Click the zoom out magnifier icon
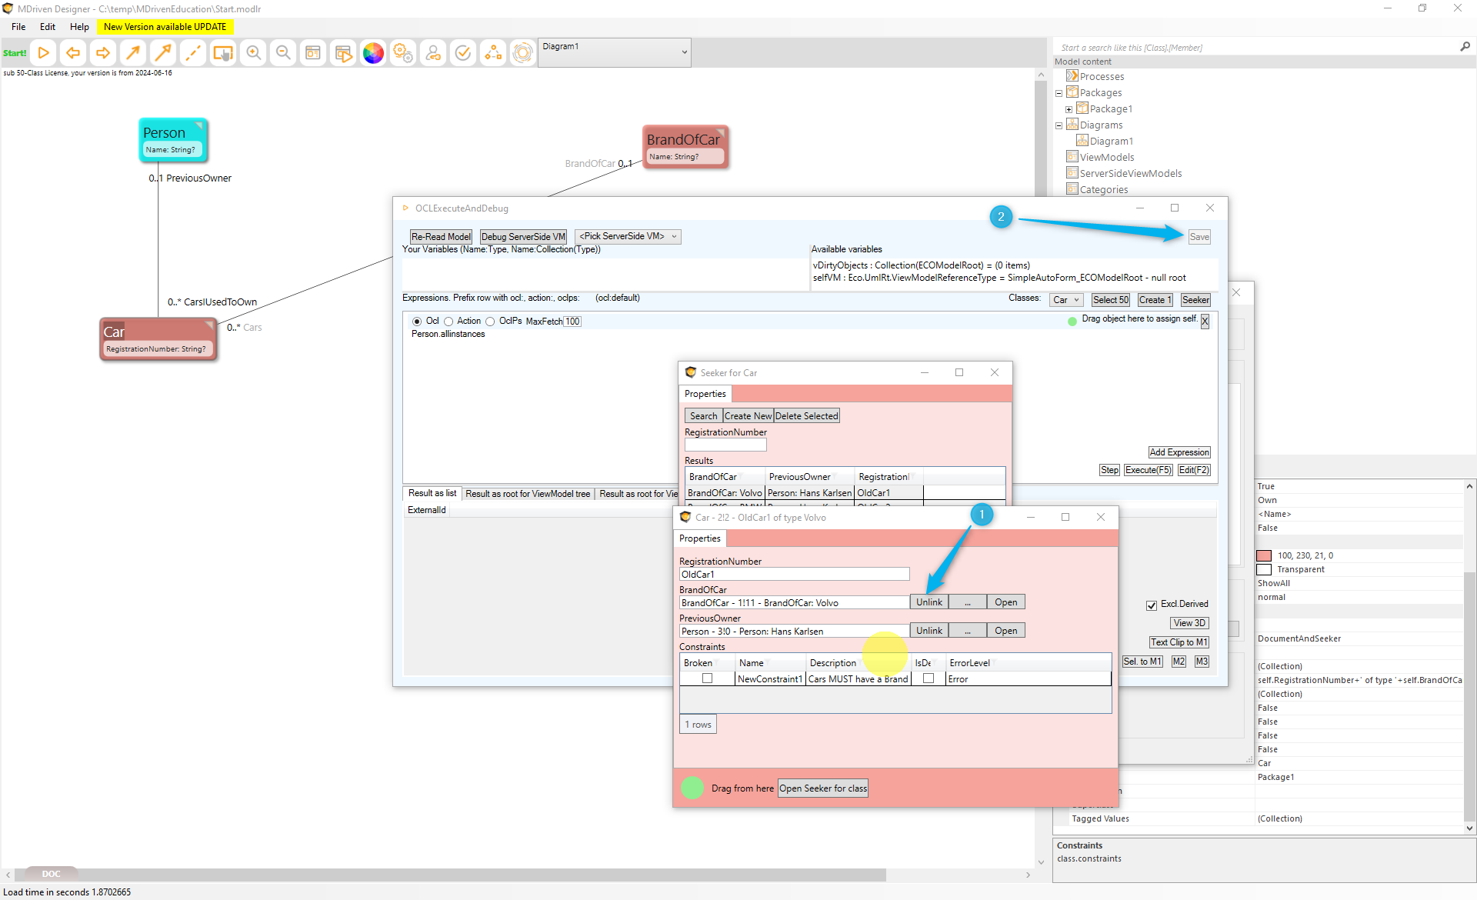The height and width of the screenshot is (900, 1477). pos(283,53)
